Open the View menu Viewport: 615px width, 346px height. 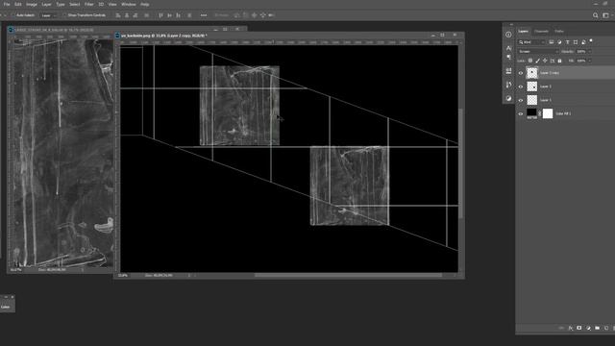pyautogui.click(x=112, y=4)
